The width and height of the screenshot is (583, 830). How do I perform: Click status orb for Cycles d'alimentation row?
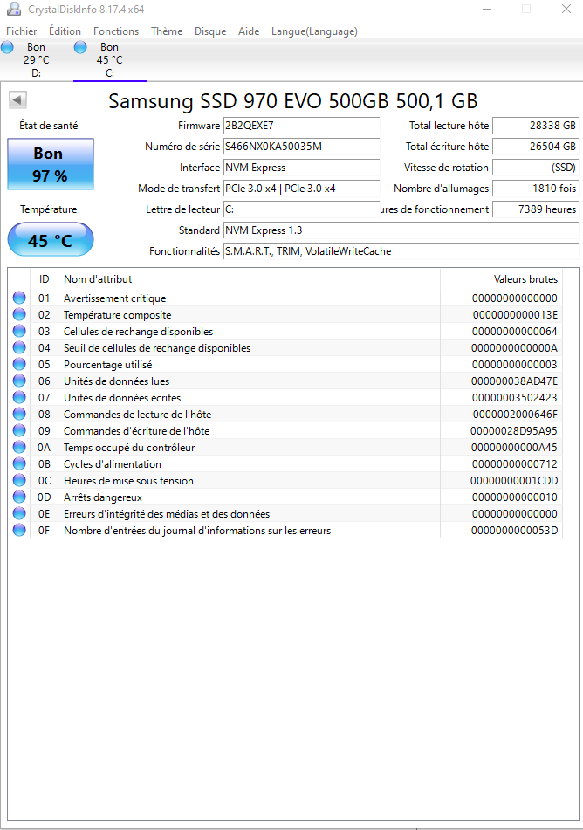tap(19, 463)
